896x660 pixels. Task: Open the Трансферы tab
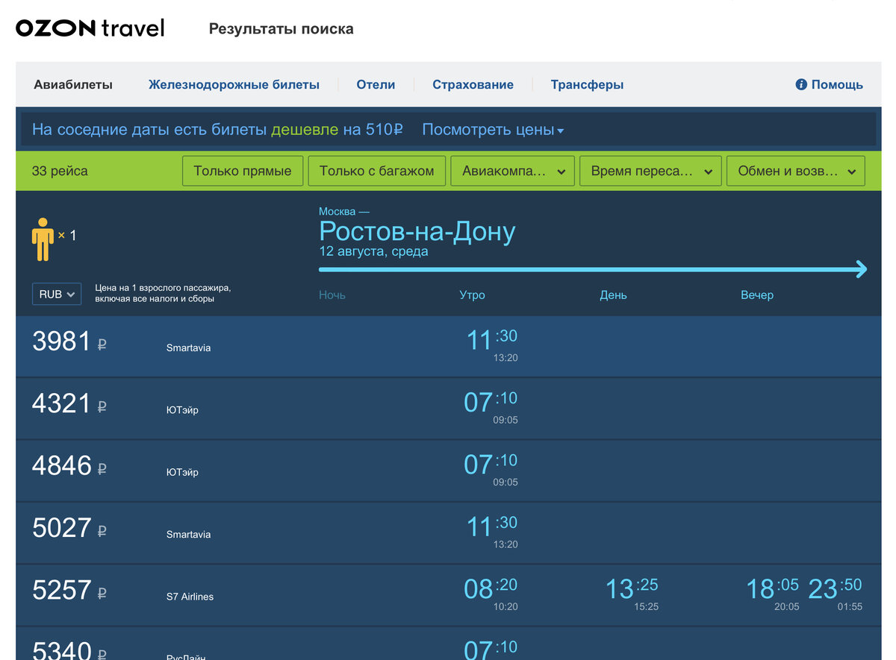click(x=587, y=84)
